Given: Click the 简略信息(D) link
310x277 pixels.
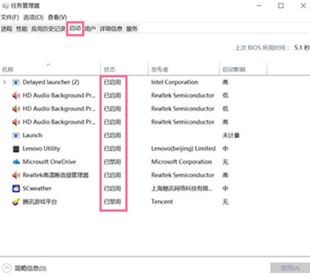Looking at the screenshot, I should pos(30,268).
